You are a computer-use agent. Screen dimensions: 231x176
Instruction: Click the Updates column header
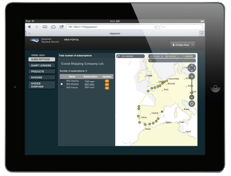(107, 77)
